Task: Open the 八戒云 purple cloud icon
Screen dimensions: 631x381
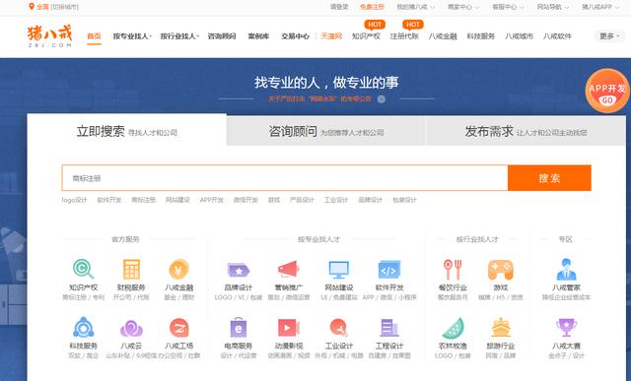Action: (x=131, y=329)
